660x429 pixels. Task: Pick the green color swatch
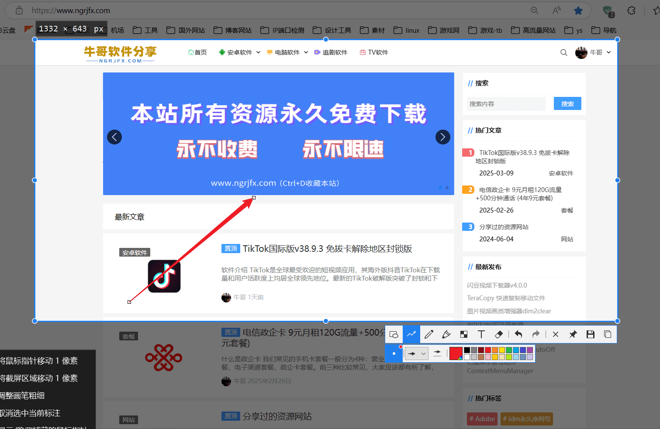tap(509, 350)
